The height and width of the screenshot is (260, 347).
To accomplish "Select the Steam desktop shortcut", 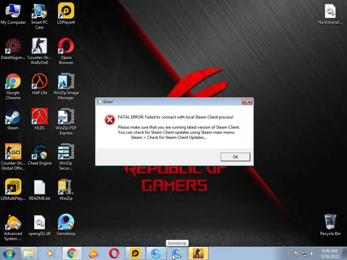I will [13, 119].
